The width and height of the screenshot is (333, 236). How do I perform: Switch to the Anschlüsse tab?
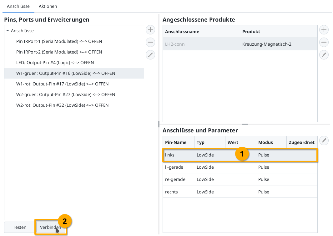18,6
